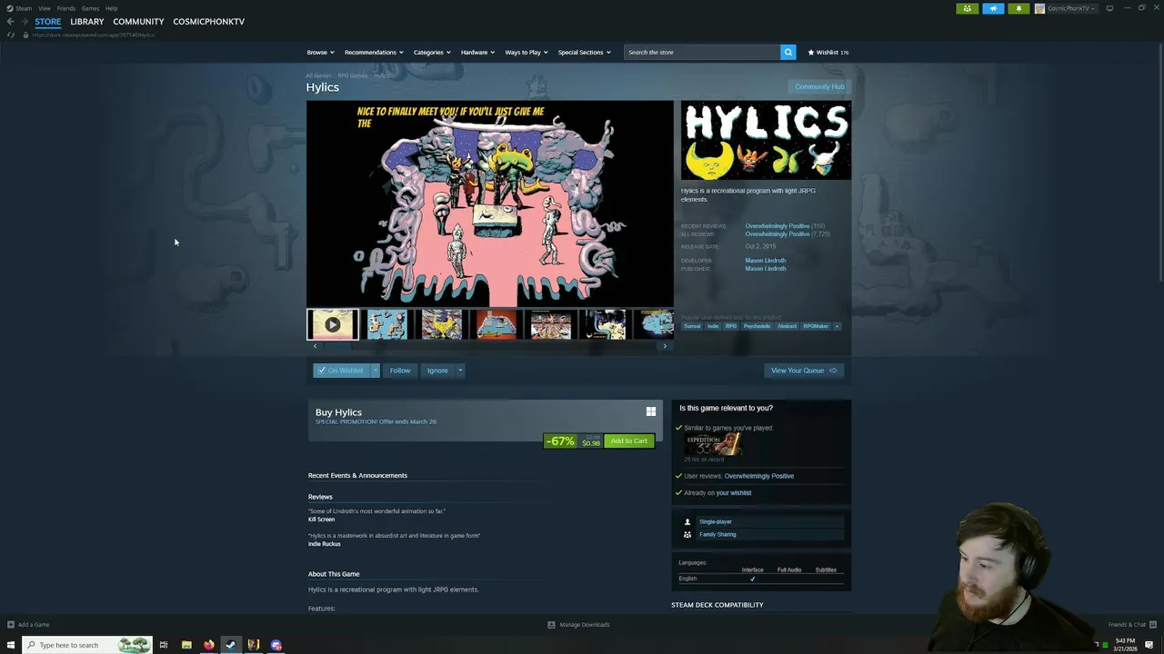The width and height of the screenshot is (1164, 654).
Task: Open the Community Hub button
Action: [x=819, y=86]
